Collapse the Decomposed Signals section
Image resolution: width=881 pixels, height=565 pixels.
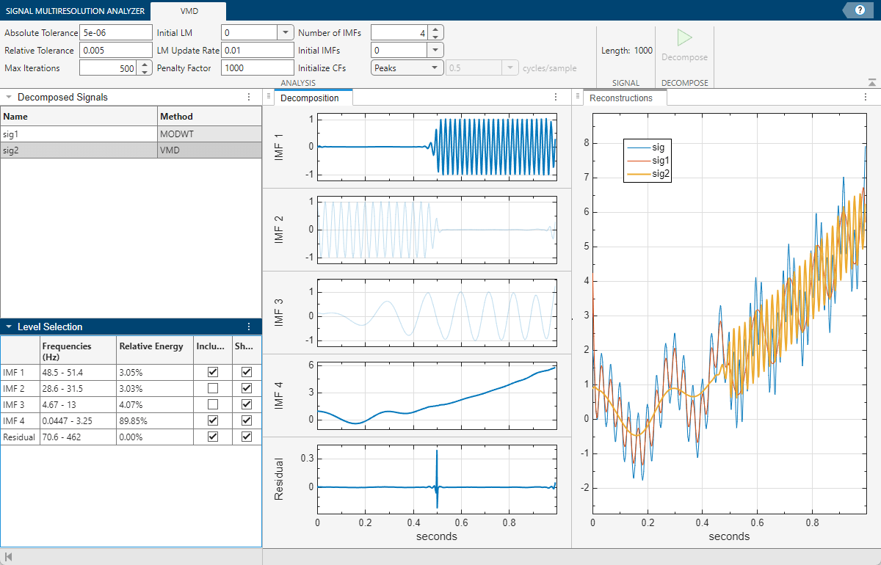8,98
